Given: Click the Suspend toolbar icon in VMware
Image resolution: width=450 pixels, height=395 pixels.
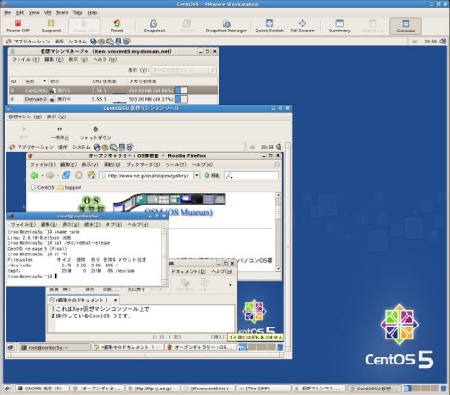Looking at the screenshot, I should tap(51, 26).
